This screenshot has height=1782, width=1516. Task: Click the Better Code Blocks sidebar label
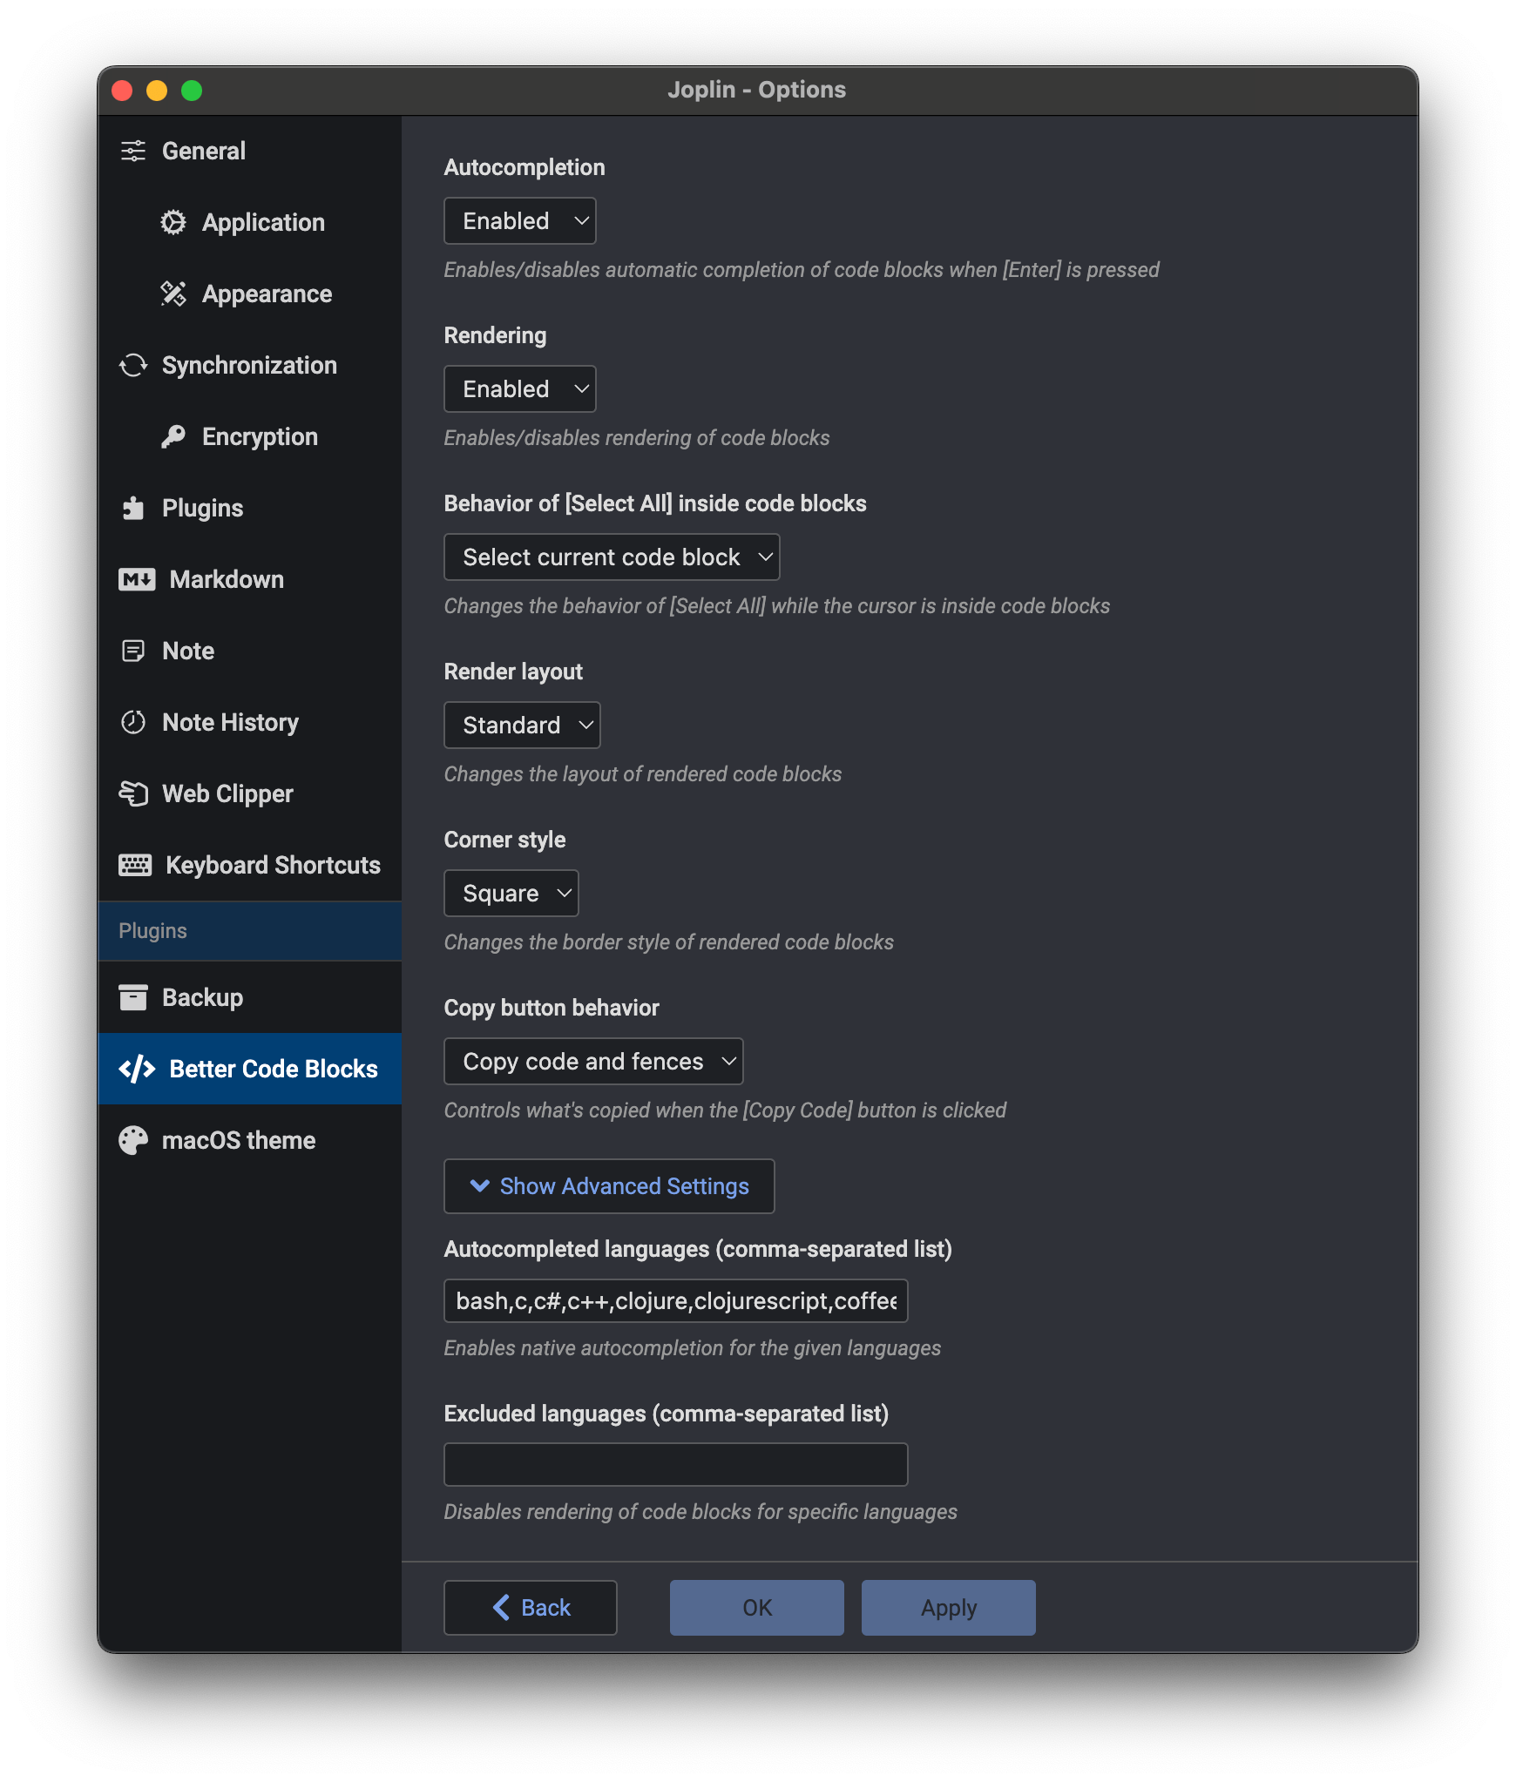click(274, 1069)
